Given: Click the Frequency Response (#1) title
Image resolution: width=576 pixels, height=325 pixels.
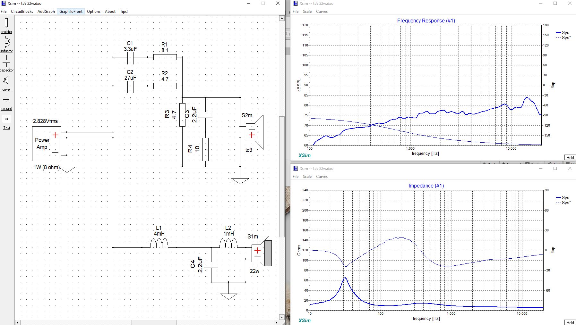Looking at the screenshot, I should tap(426, 21).
